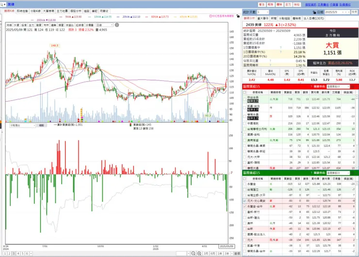
Task: Set chart range to 3年
Action: [x=227, y=253]
